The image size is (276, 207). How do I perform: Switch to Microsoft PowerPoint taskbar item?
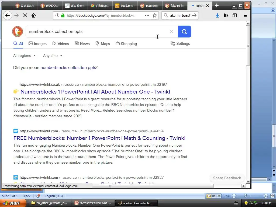pos(93,203)
